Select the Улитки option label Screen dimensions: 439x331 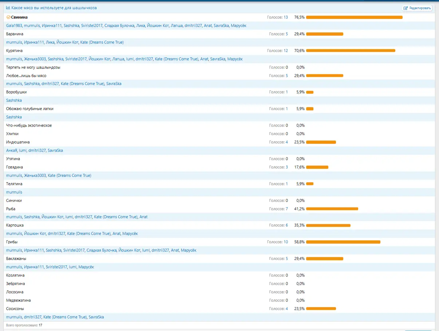(x=12, y=134)
